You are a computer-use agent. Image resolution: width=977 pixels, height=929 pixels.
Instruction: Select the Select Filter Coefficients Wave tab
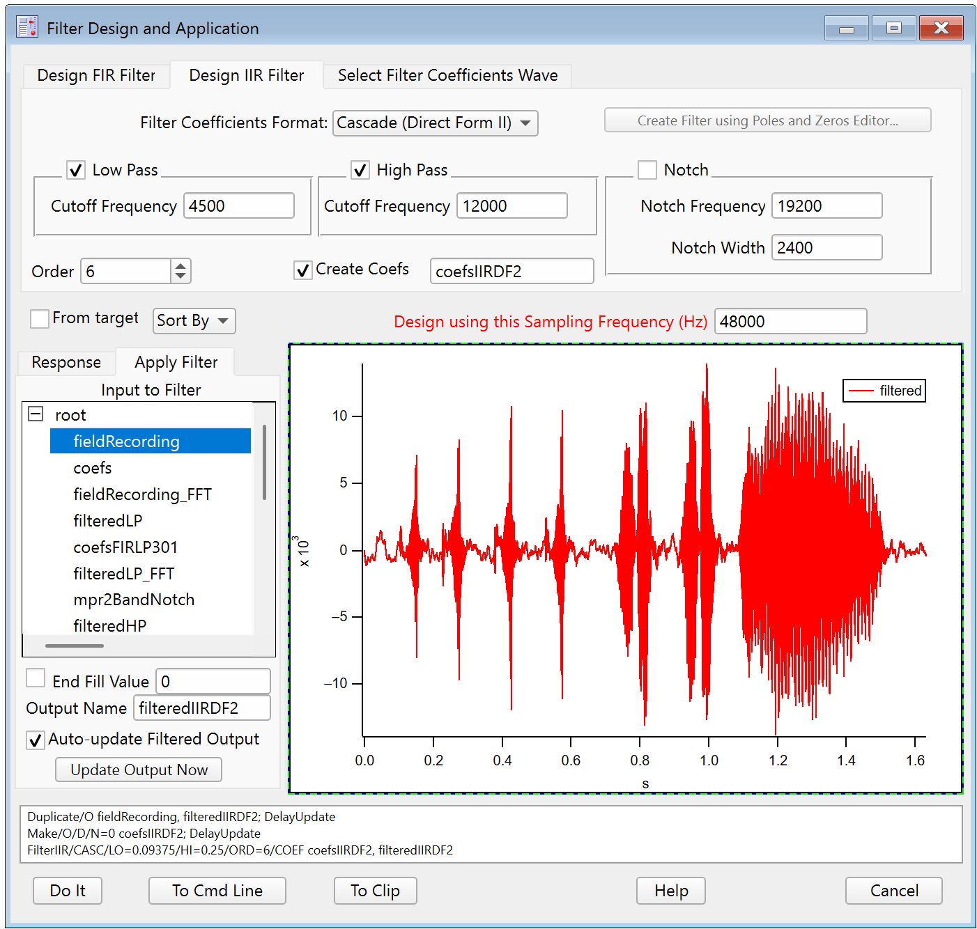[447, 75]
